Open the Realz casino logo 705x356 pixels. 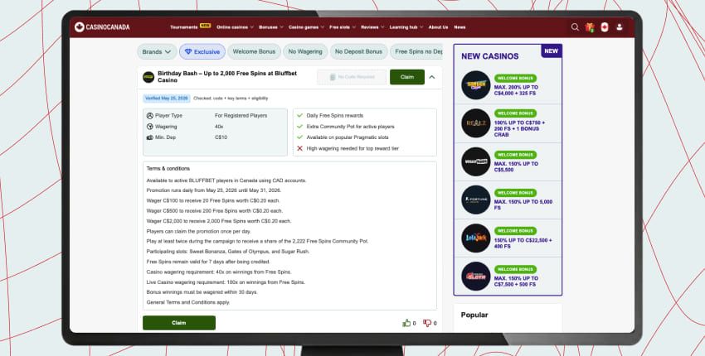(x=476, y=123)
